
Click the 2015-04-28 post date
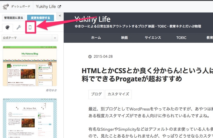tap(103, 57)
